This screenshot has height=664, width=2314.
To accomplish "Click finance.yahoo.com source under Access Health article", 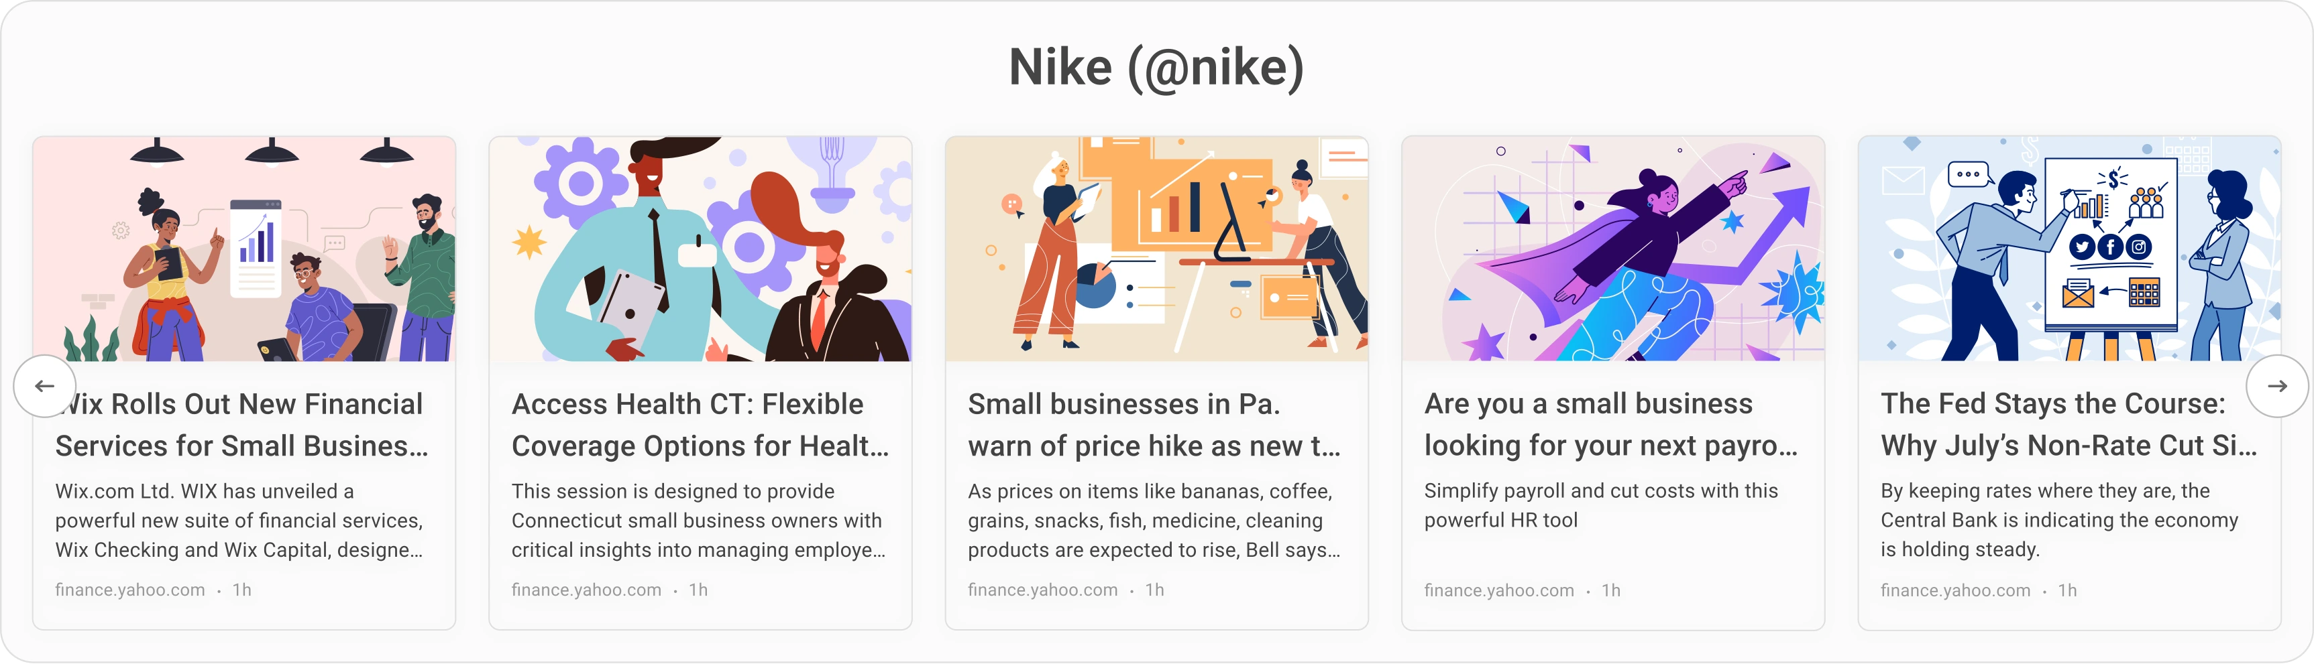I will tap(587, 590).
